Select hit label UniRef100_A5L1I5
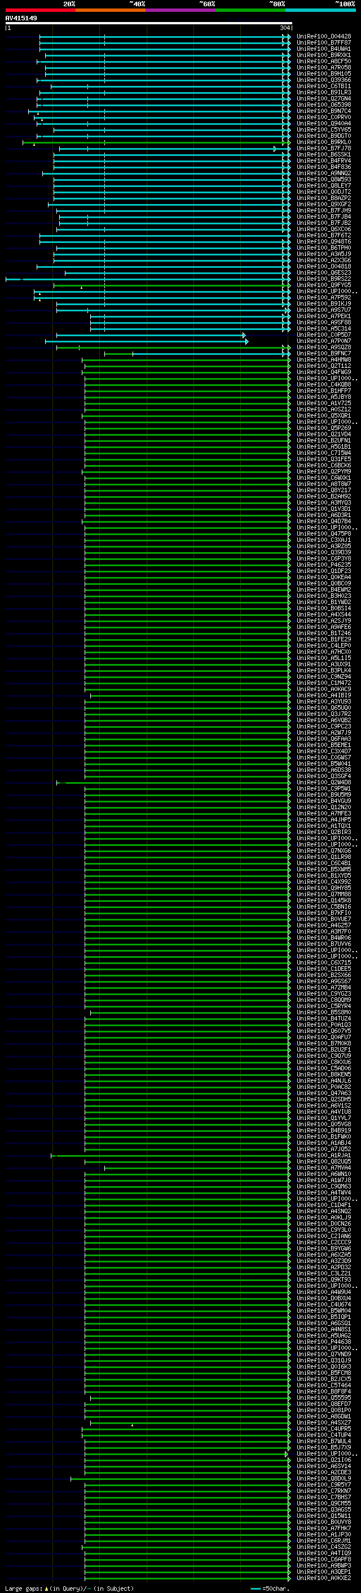This screenshot has width=361, height=1593. (324, 658)
